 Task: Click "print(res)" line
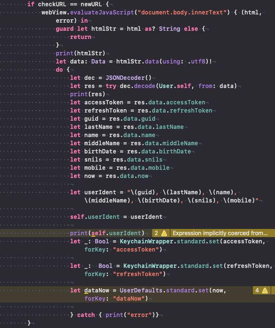(x=87, y=94)
